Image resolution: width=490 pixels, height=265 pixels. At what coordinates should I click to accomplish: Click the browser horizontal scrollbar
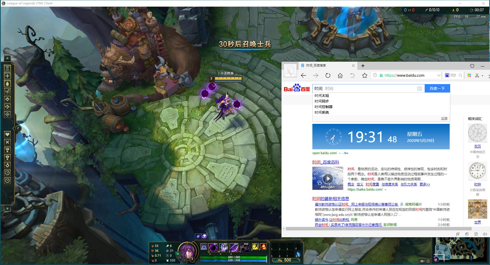point(383,229)
